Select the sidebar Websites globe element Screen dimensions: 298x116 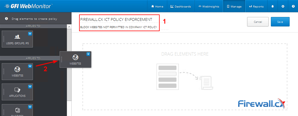(x=17, y=71)
